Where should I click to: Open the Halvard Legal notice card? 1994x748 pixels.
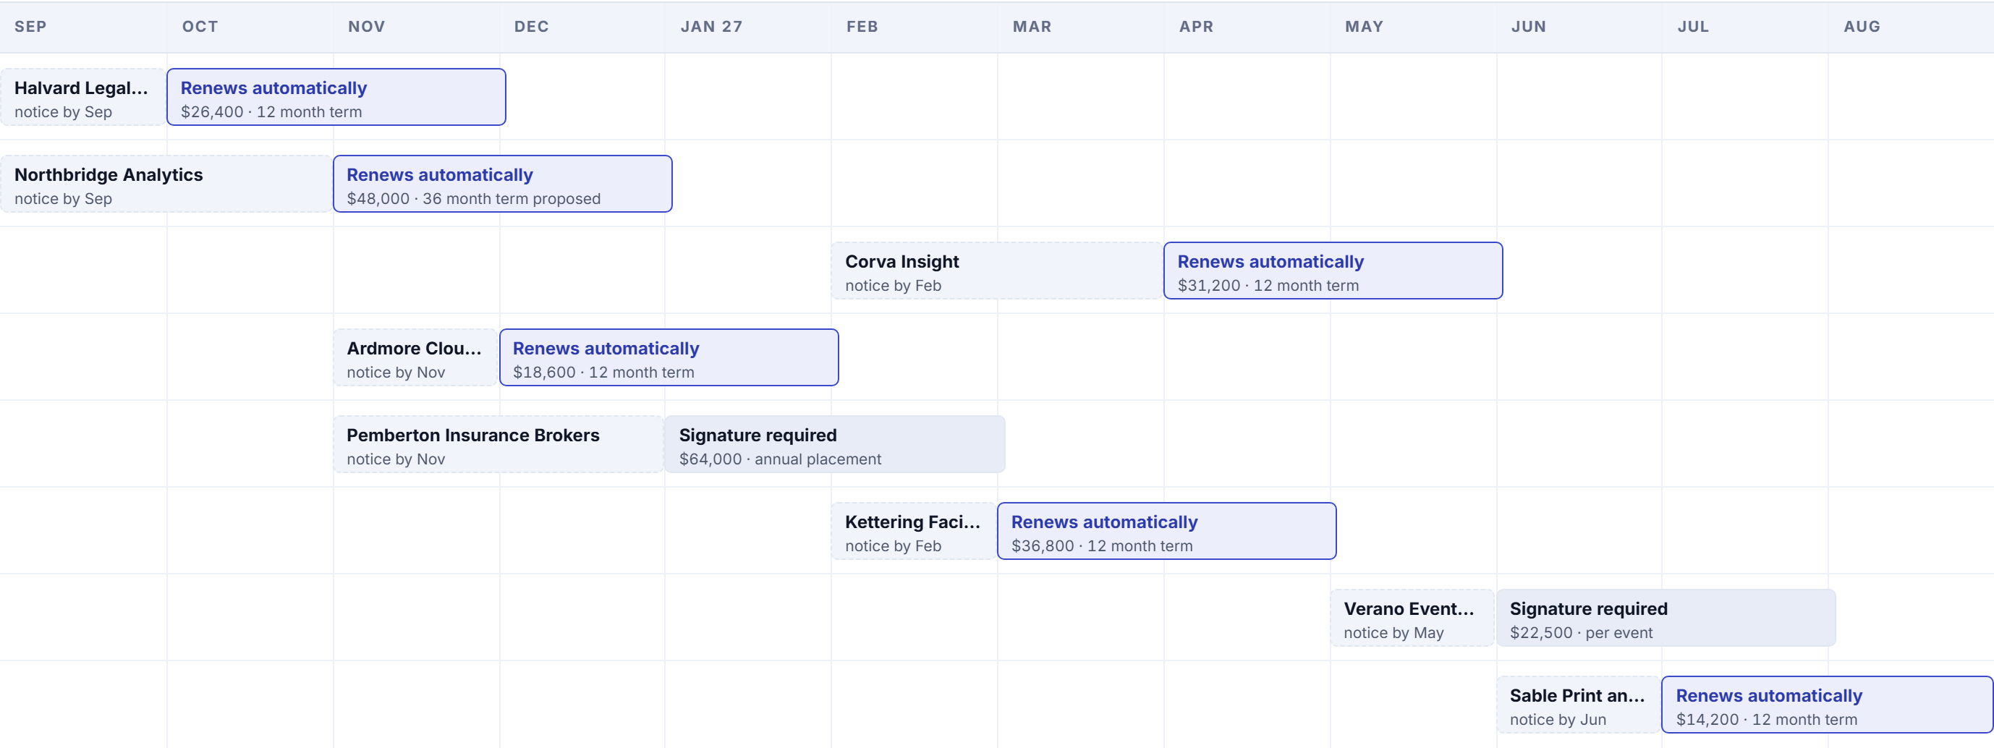point(82,97)
